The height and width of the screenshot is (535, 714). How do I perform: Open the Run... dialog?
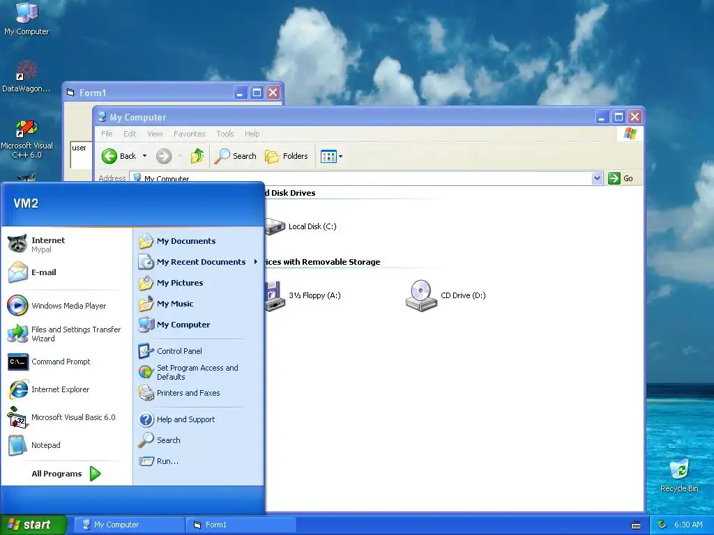pos(198,461)
